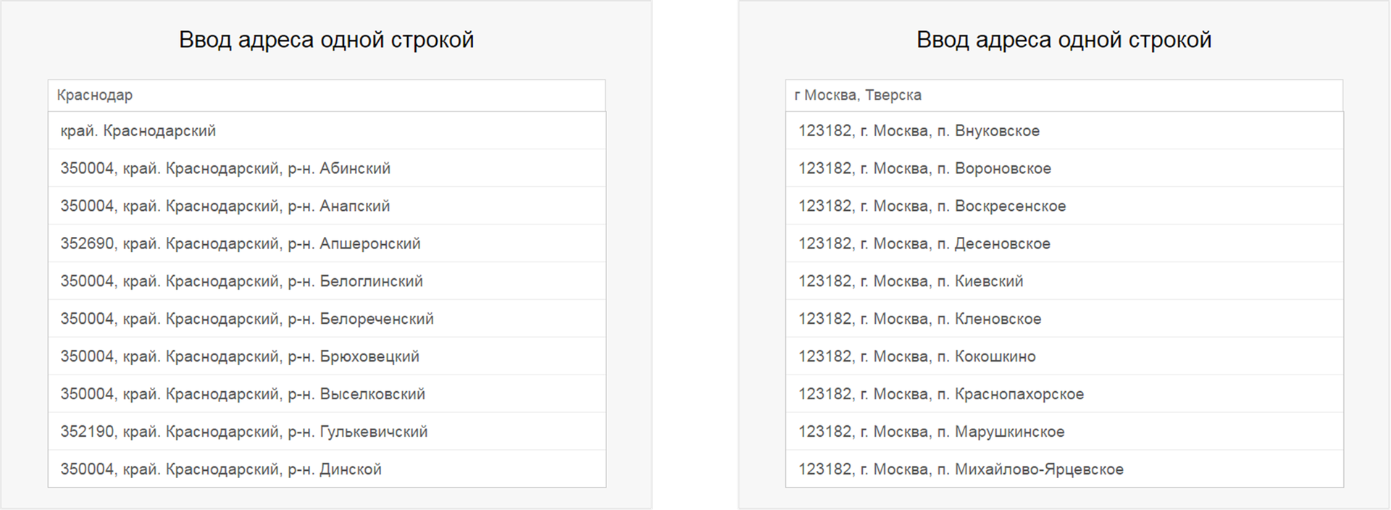Click the address input containing г Москва, Тверска

1064,95
